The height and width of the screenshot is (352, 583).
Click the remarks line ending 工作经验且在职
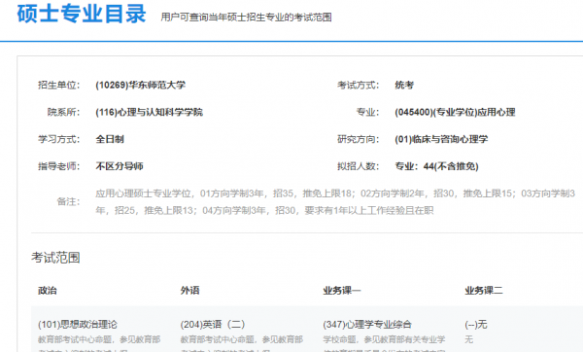tap(264, 211)
